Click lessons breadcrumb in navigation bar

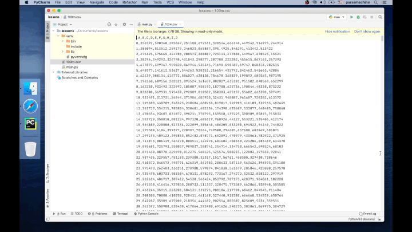[x=54, y=17]
